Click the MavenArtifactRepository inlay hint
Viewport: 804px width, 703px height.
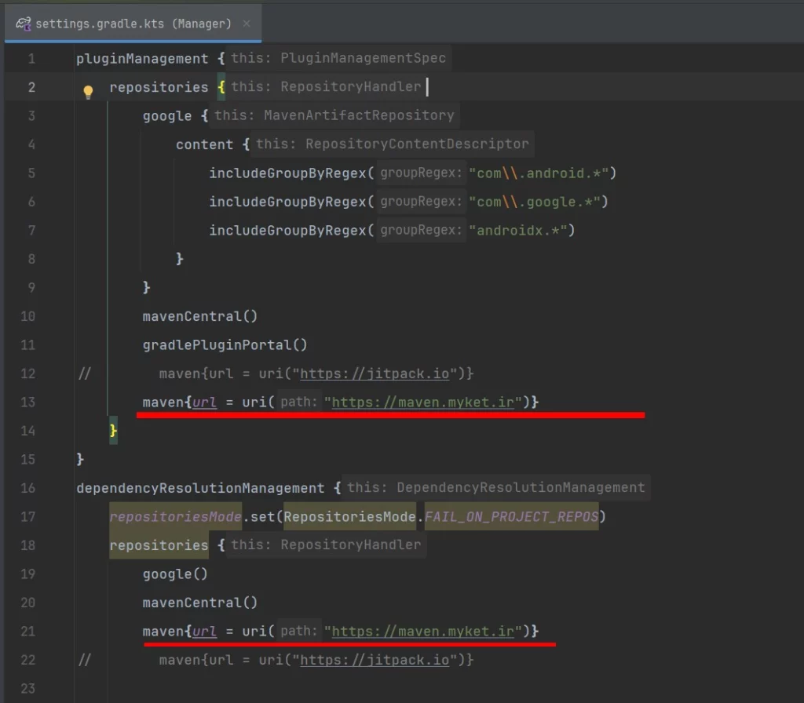pos(334,116)
